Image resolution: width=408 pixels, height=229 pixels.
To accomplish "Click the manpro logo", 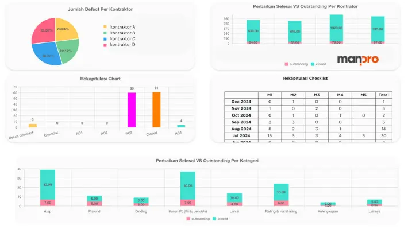I will [x=358, y=60].
